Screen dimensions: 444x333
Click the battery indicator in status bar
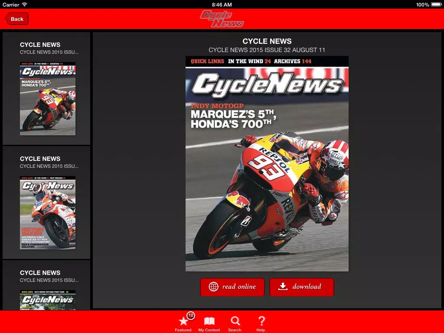pos(436,4)
